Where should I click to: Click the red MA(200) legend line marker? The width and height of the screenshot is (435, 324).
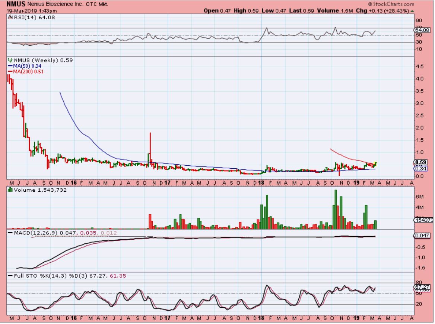pyautogui.click(x=10, y=72)
